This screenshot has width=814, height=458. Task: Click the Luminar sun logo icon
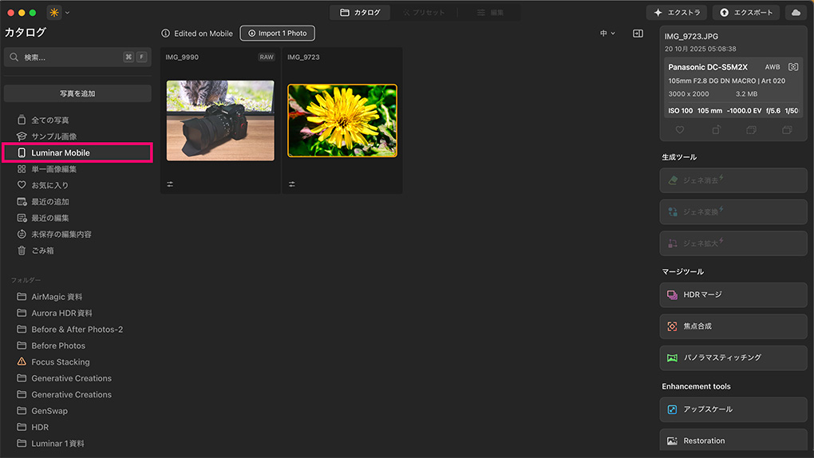coord(54,13)
